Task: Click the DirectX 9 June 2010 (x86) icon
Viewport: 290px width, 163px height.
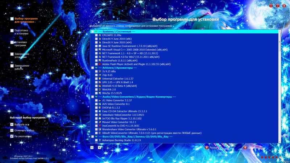Action: pos(100,39)
